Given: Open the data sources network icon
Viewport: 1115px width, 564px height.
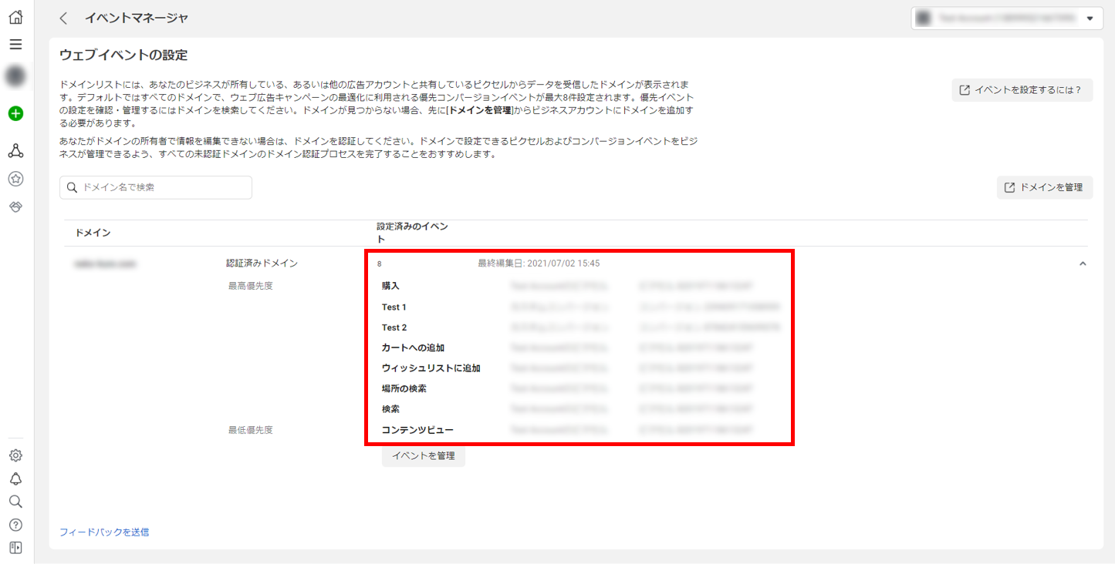Looking at the screenshot, I should (15, 150).
